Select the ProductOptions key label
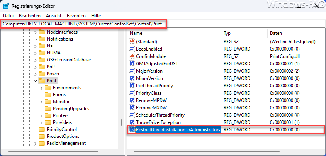The height and width of the screenshot is (156, 326). 63,136
